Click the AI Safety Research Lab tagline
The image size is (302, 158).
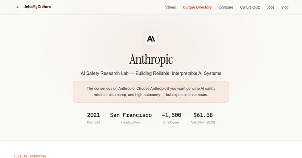pyautogui.click(x=151, y=73)
